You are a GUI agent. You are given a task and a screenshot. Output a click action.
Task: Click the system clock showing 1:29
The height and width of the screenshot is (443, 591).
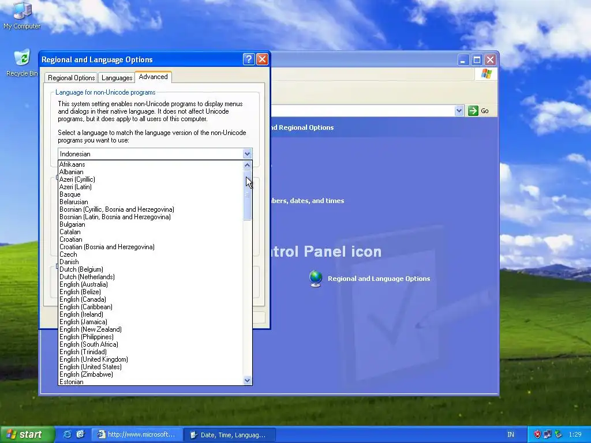(x=575, y=434)
